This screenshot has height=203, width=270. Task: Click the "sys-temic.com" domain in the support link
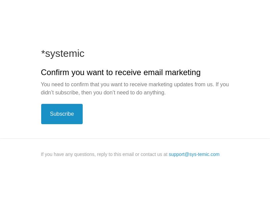(204, 154)
